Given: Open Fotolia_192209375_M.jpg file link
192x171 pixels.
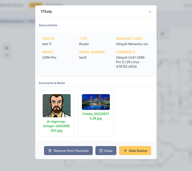Looking at the screenshot, I should coord(96,116).
